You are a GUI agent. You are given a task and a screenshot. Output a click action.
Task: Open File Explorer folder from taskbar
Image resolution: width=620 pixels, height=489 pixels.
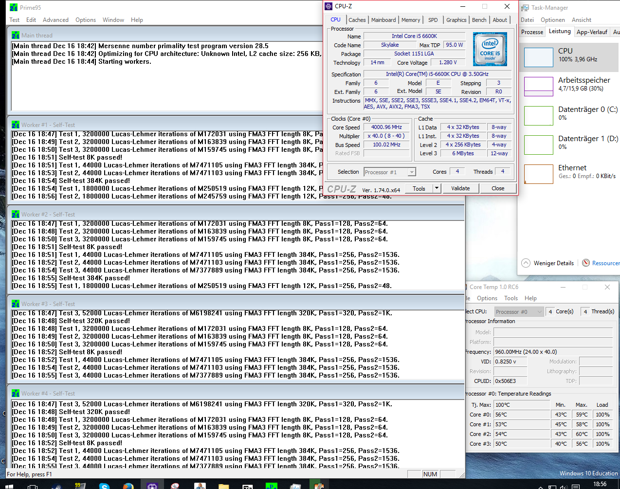tap(223, 486)
